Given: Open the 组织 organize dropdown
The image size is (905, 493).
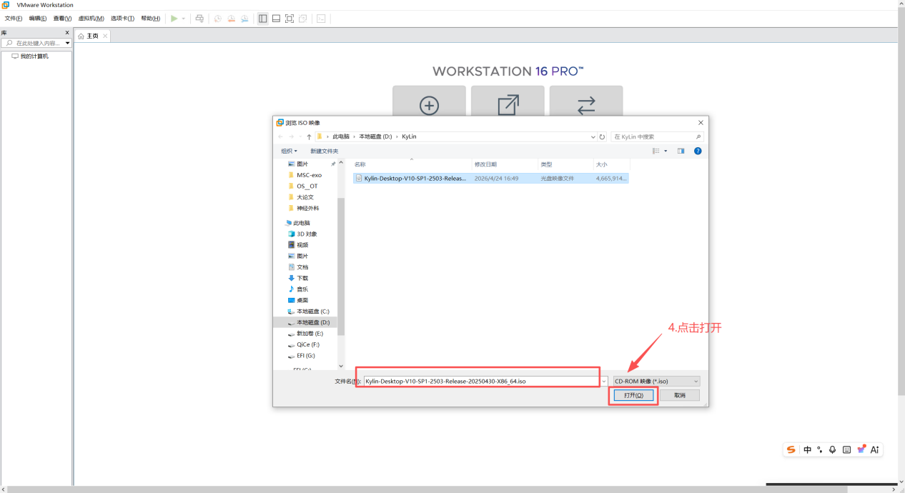Looking at the screenshot, I should [289, 151].
